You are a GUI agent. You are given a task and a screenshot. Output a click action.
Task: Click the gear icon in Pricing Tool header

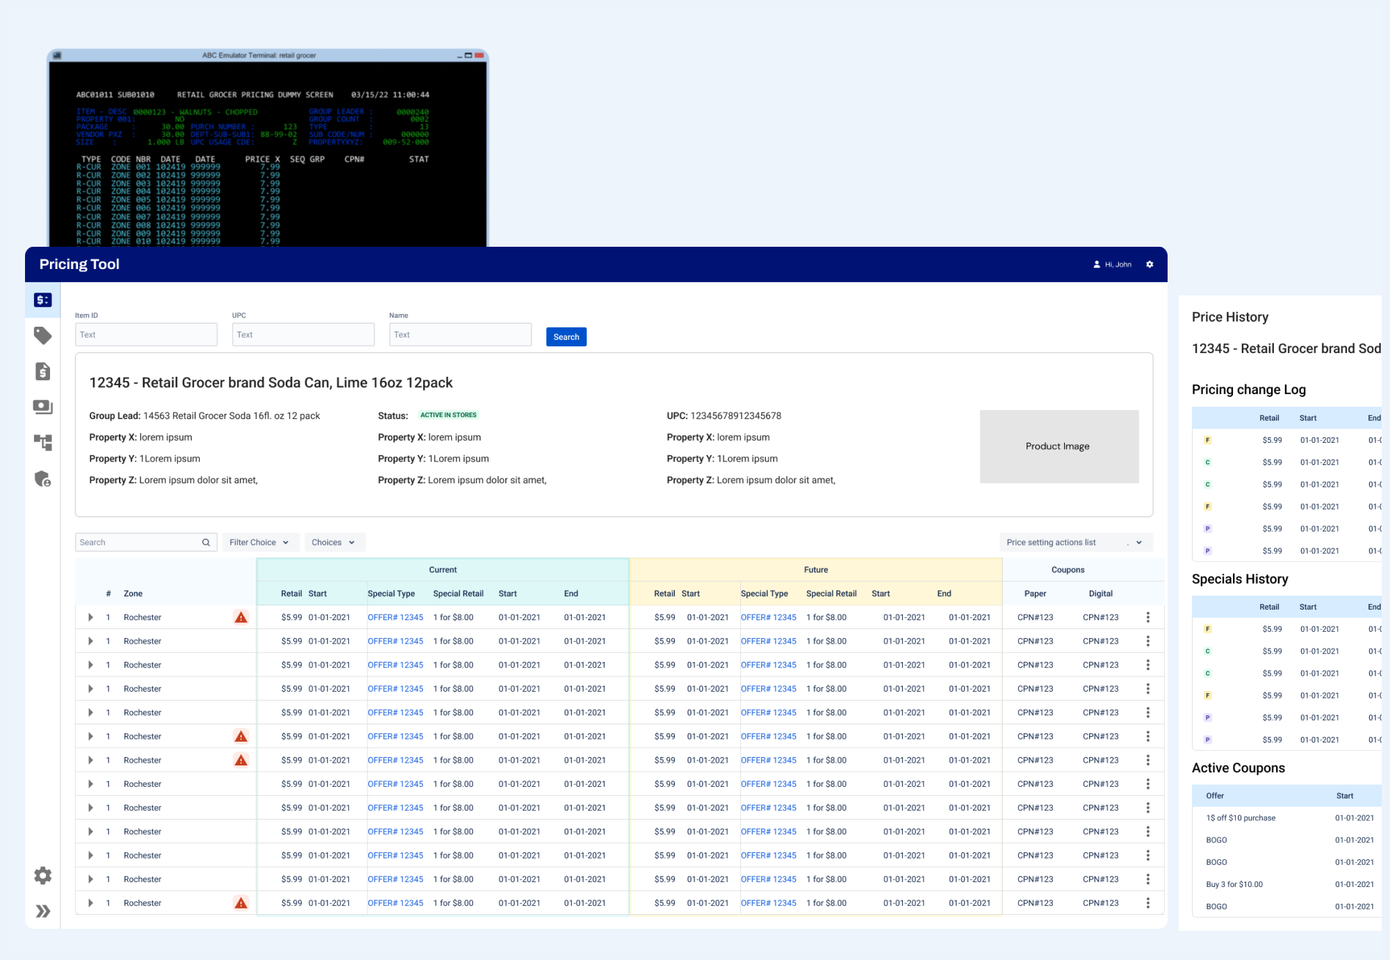(1150, 264)
